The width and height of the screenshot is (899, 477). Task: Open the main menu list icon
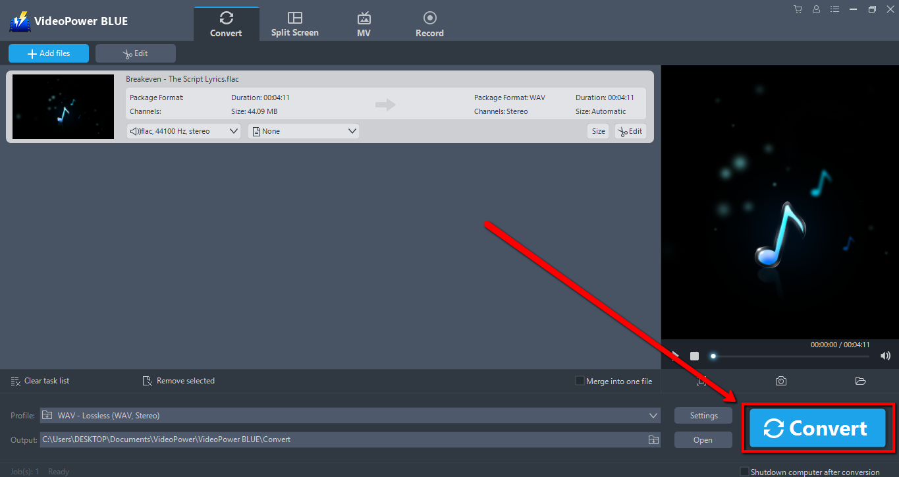[834, 9]
